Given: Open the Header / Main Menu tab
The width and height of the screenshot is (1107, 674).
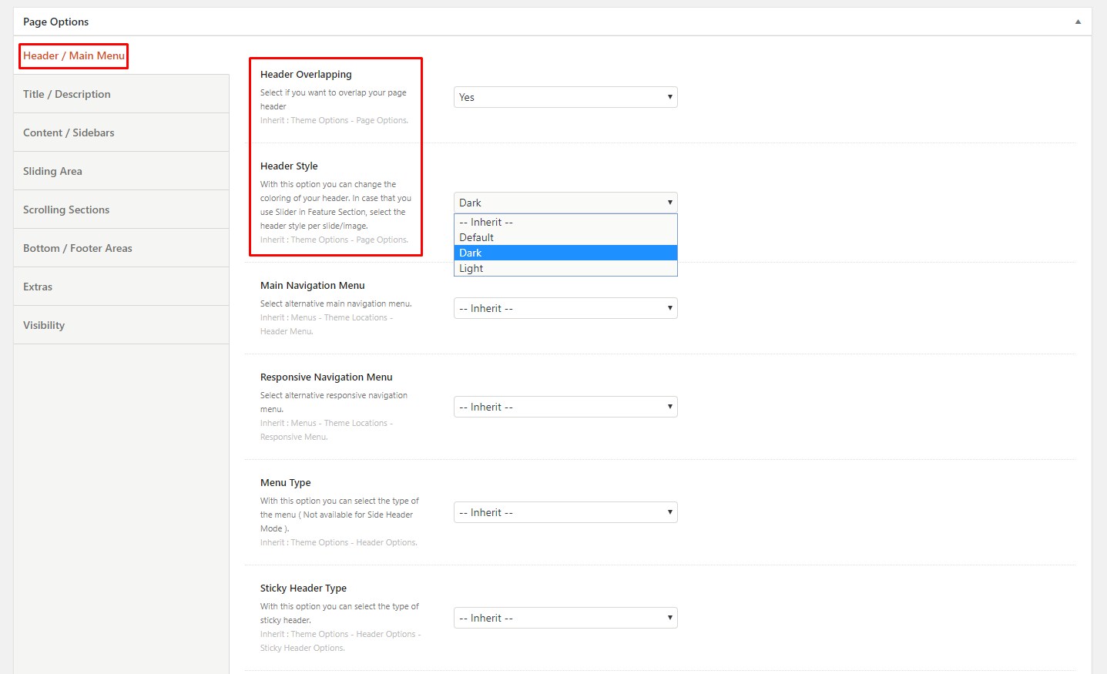Looking at the screenshot, I should tap(74, 55).
